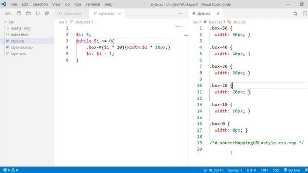Click the VS Code logo icon
Image resolution: width=308 pixels, height=173 pixels.
coord(4,4)
